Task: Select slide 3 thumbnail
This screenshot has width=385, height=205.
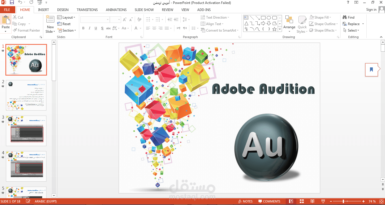Action: pos(26,131)
